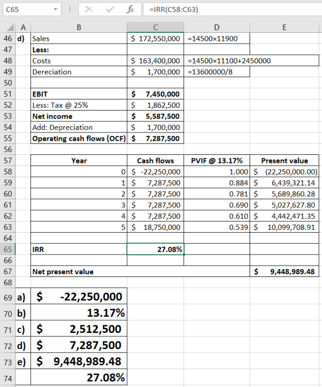Click the 27.08% cell in row 74
The image size is (322, 387).
coord(79,378)
